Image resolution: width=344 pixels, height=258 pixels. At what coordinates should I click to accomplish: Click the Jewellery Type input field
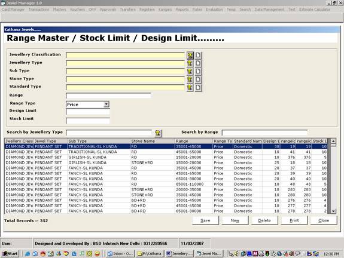pyautogui.click(x=125, y=63)
